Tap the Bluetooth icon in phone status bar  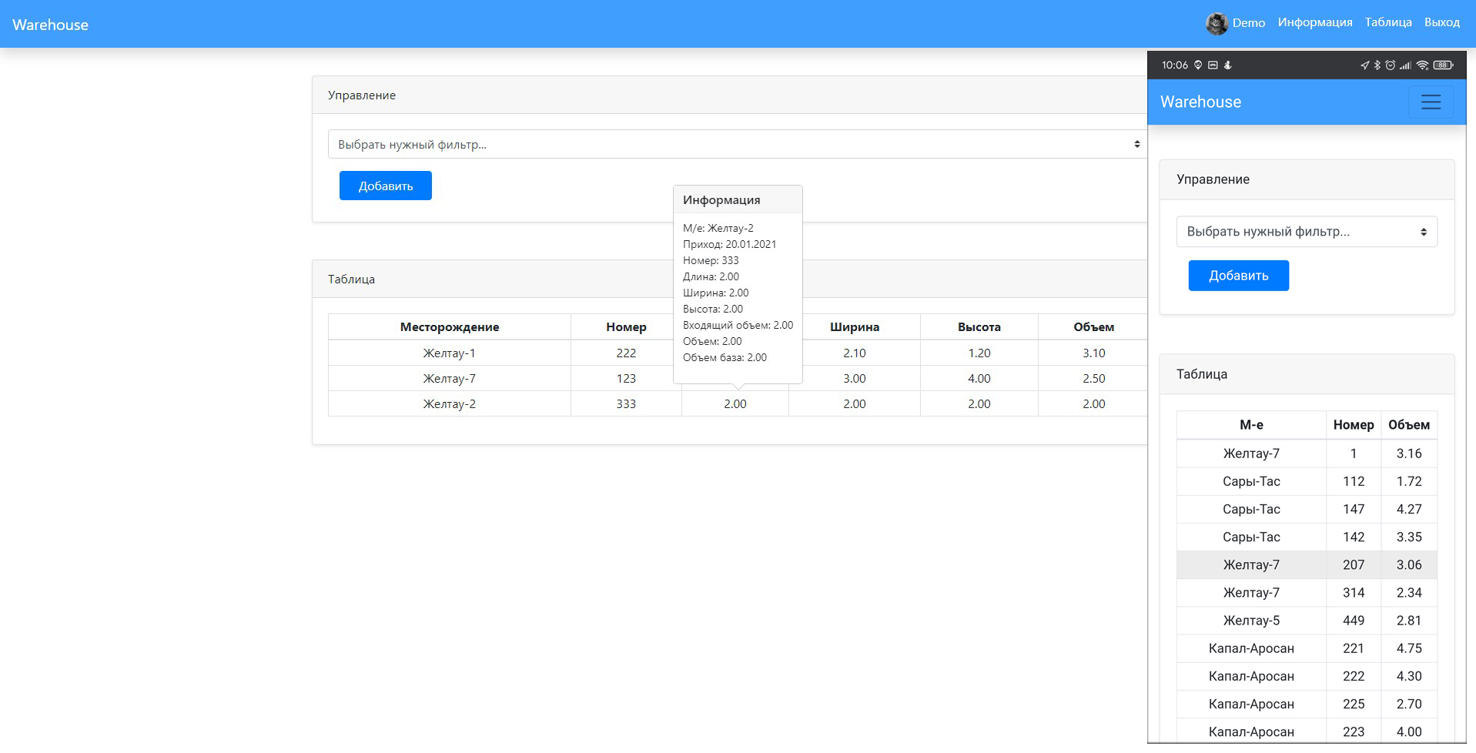pyautogui.click(x=1377, y=65)
